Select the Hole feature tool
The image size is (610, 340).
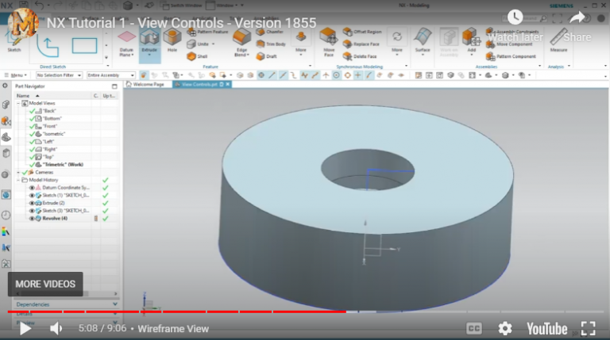coord(172,40)
